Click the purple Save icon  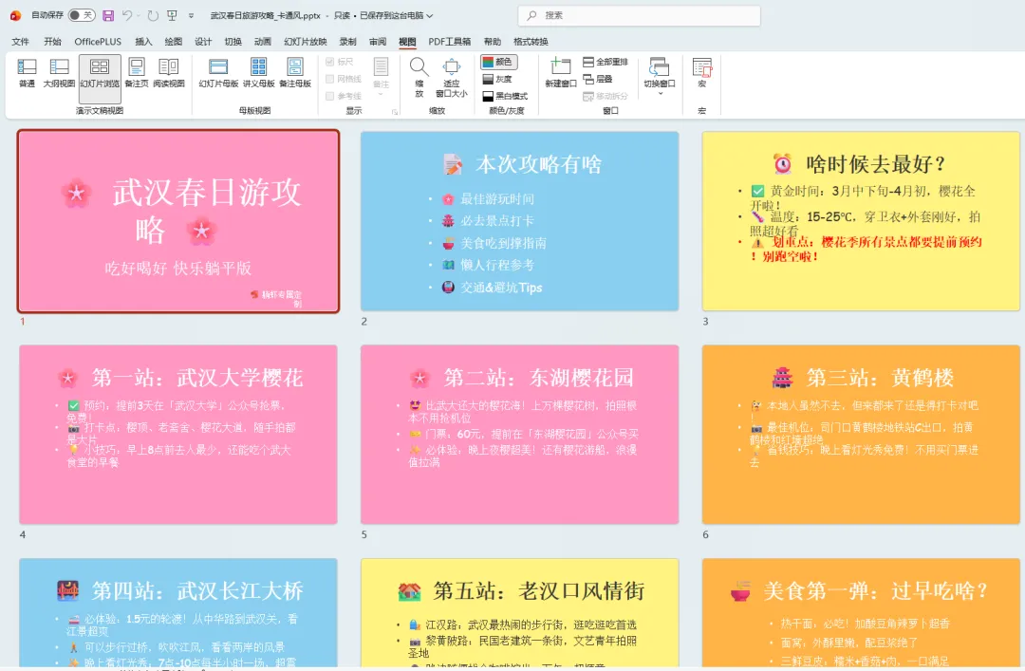tap(108, 15)
